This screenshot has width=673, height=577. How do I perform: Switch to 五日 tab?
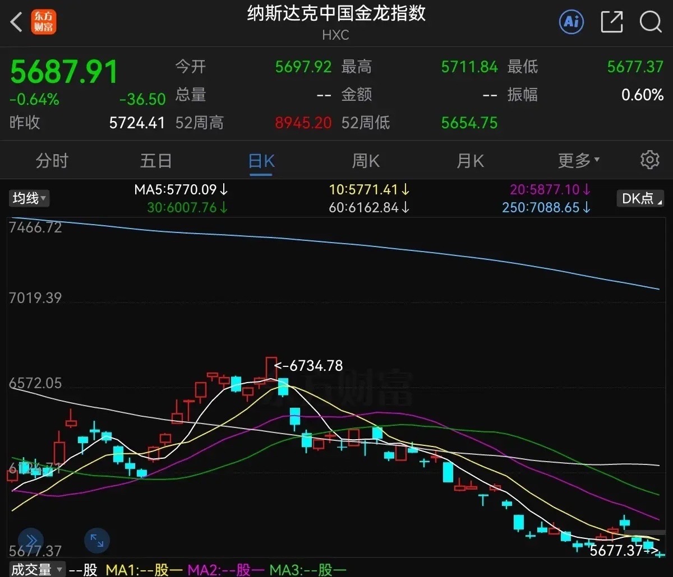click(x=156, y=161)
